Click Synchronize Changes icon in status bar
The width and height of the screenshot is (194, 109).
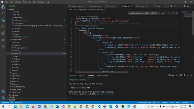click(x=12, y=103)
